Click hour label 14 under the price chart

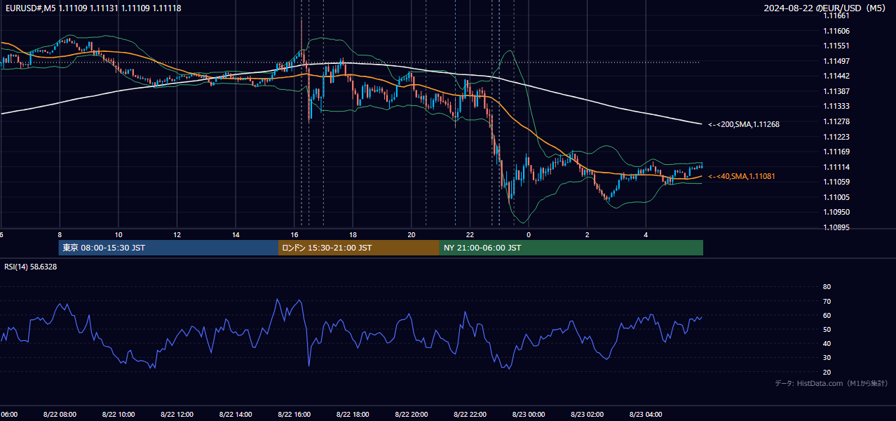pyautogui.click(x=236, y=234)
